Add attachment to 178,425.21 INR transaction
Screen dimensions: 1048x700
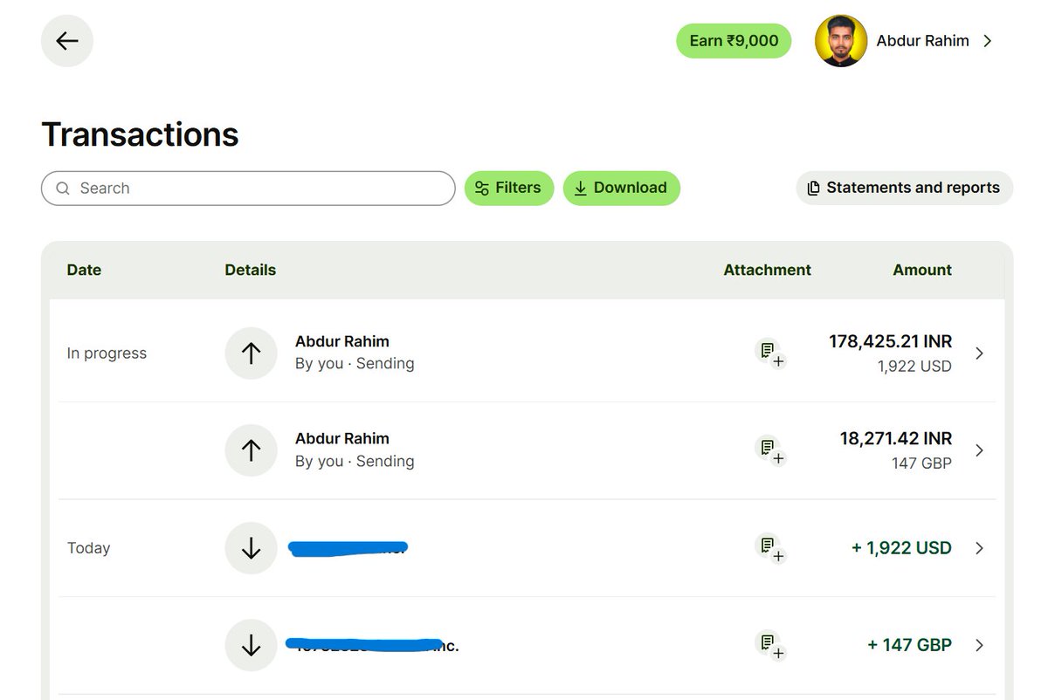[770, 353]
